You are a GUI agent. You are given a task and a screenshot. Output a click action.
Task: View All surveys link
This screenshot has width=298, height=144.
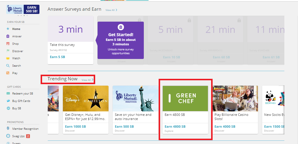pos(110,10)
